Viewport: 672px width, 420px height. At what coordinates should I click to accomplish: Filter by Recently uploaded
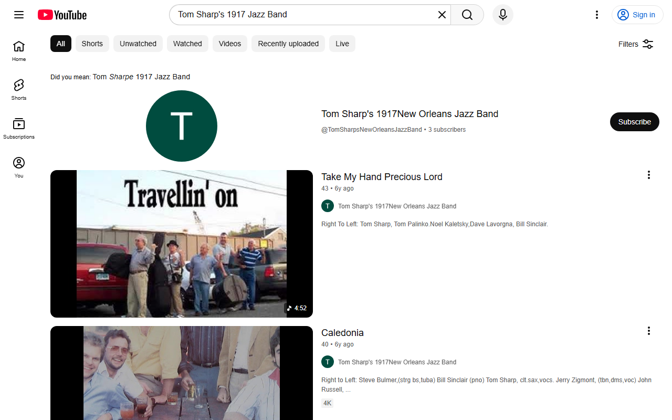[x=288, y=44]
